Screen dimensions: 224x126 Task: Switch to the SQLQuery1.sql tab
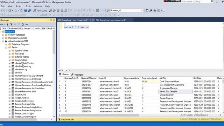click(x=111, y=20)
